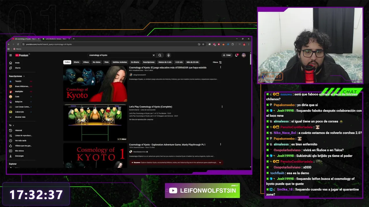Click the YouTube Premium logo
Screen dimensions: 369x207
tap(22, 55)
